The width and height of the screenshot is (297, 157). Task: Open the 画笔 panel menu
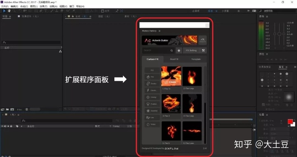(x=286, y=67)
